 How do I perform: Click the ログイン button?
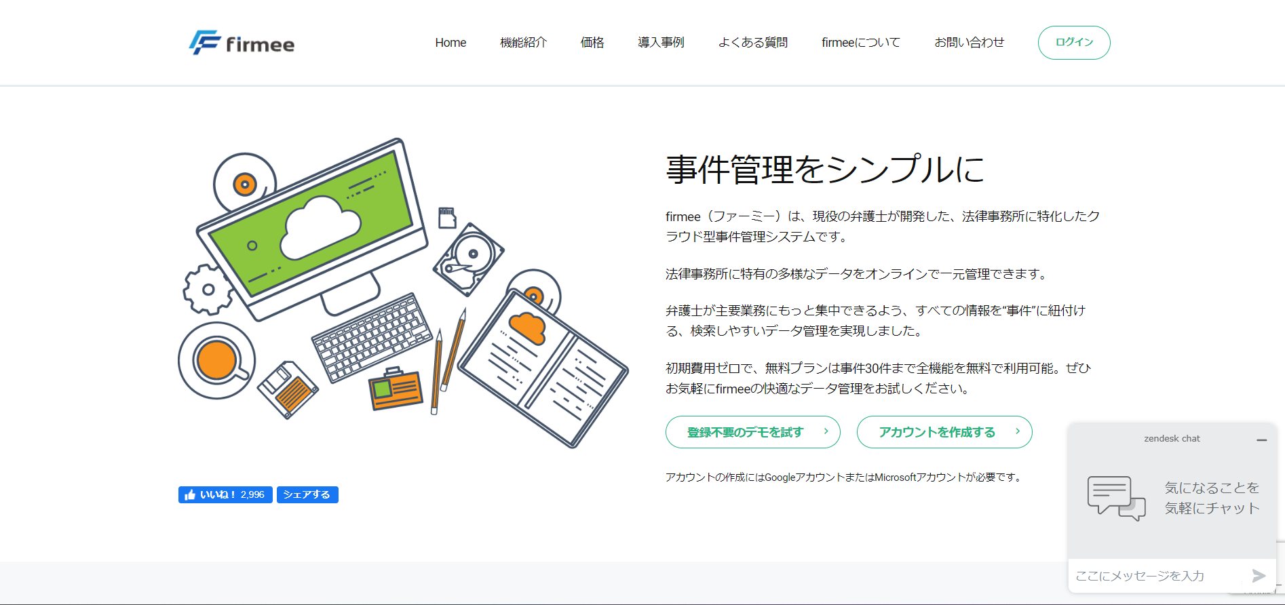coord(1074,43)
